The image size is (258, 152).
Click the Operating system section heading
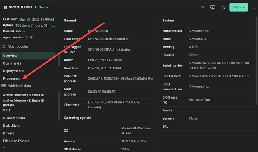[77, 118]
